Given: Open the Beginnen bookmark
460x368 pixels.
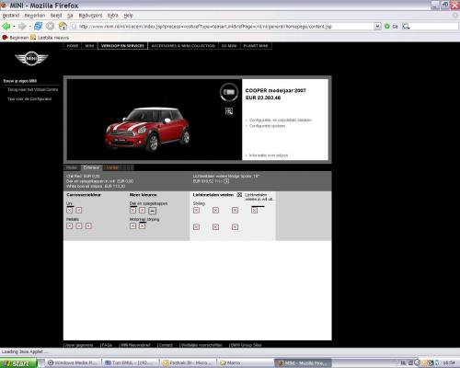Looking at the screenshot, I should pos(16,38).
